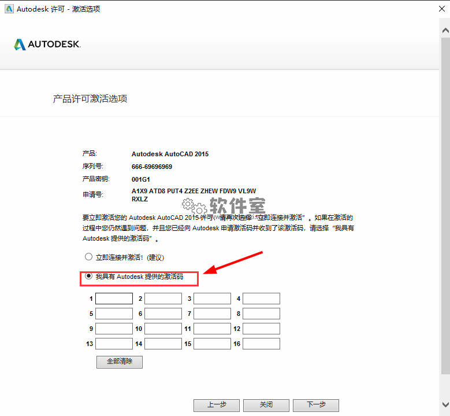Click activation code field 4
This screenshot has height=416, width=450.
coord(261,299)
